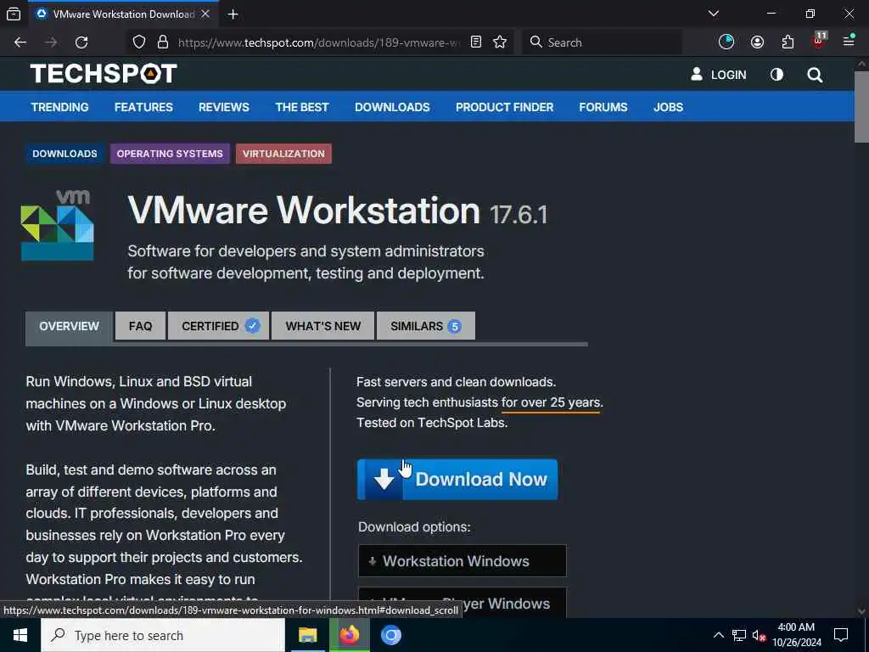
Task: Reload the page with the refresh icon
Action: click(81, 42)
